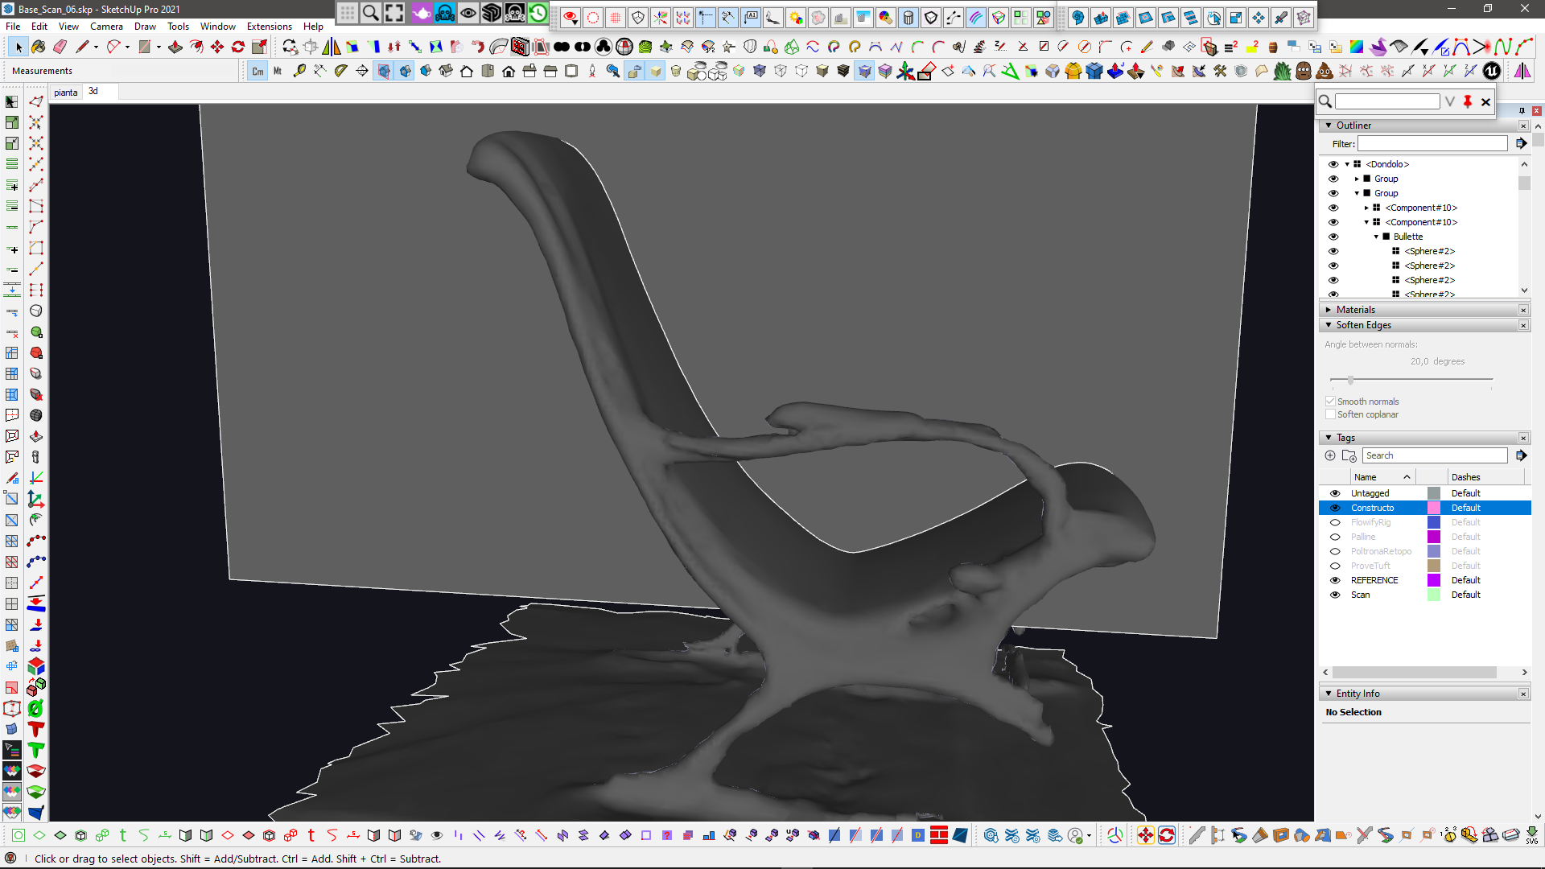
Task: Click the Add Tag plus icon
Action: click(x=1330, y=455)
